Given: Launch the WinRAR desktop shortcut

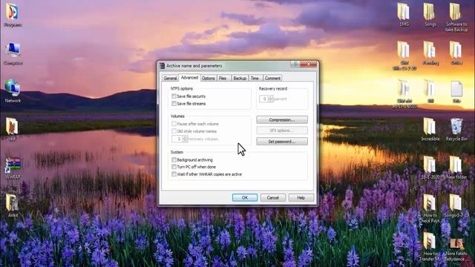Looking at the screenshot, I should [13, 168].
